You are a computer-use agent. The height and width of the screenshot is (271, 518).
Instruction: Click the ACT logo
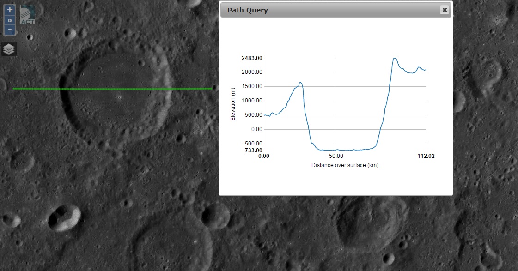tap(28, 15)
